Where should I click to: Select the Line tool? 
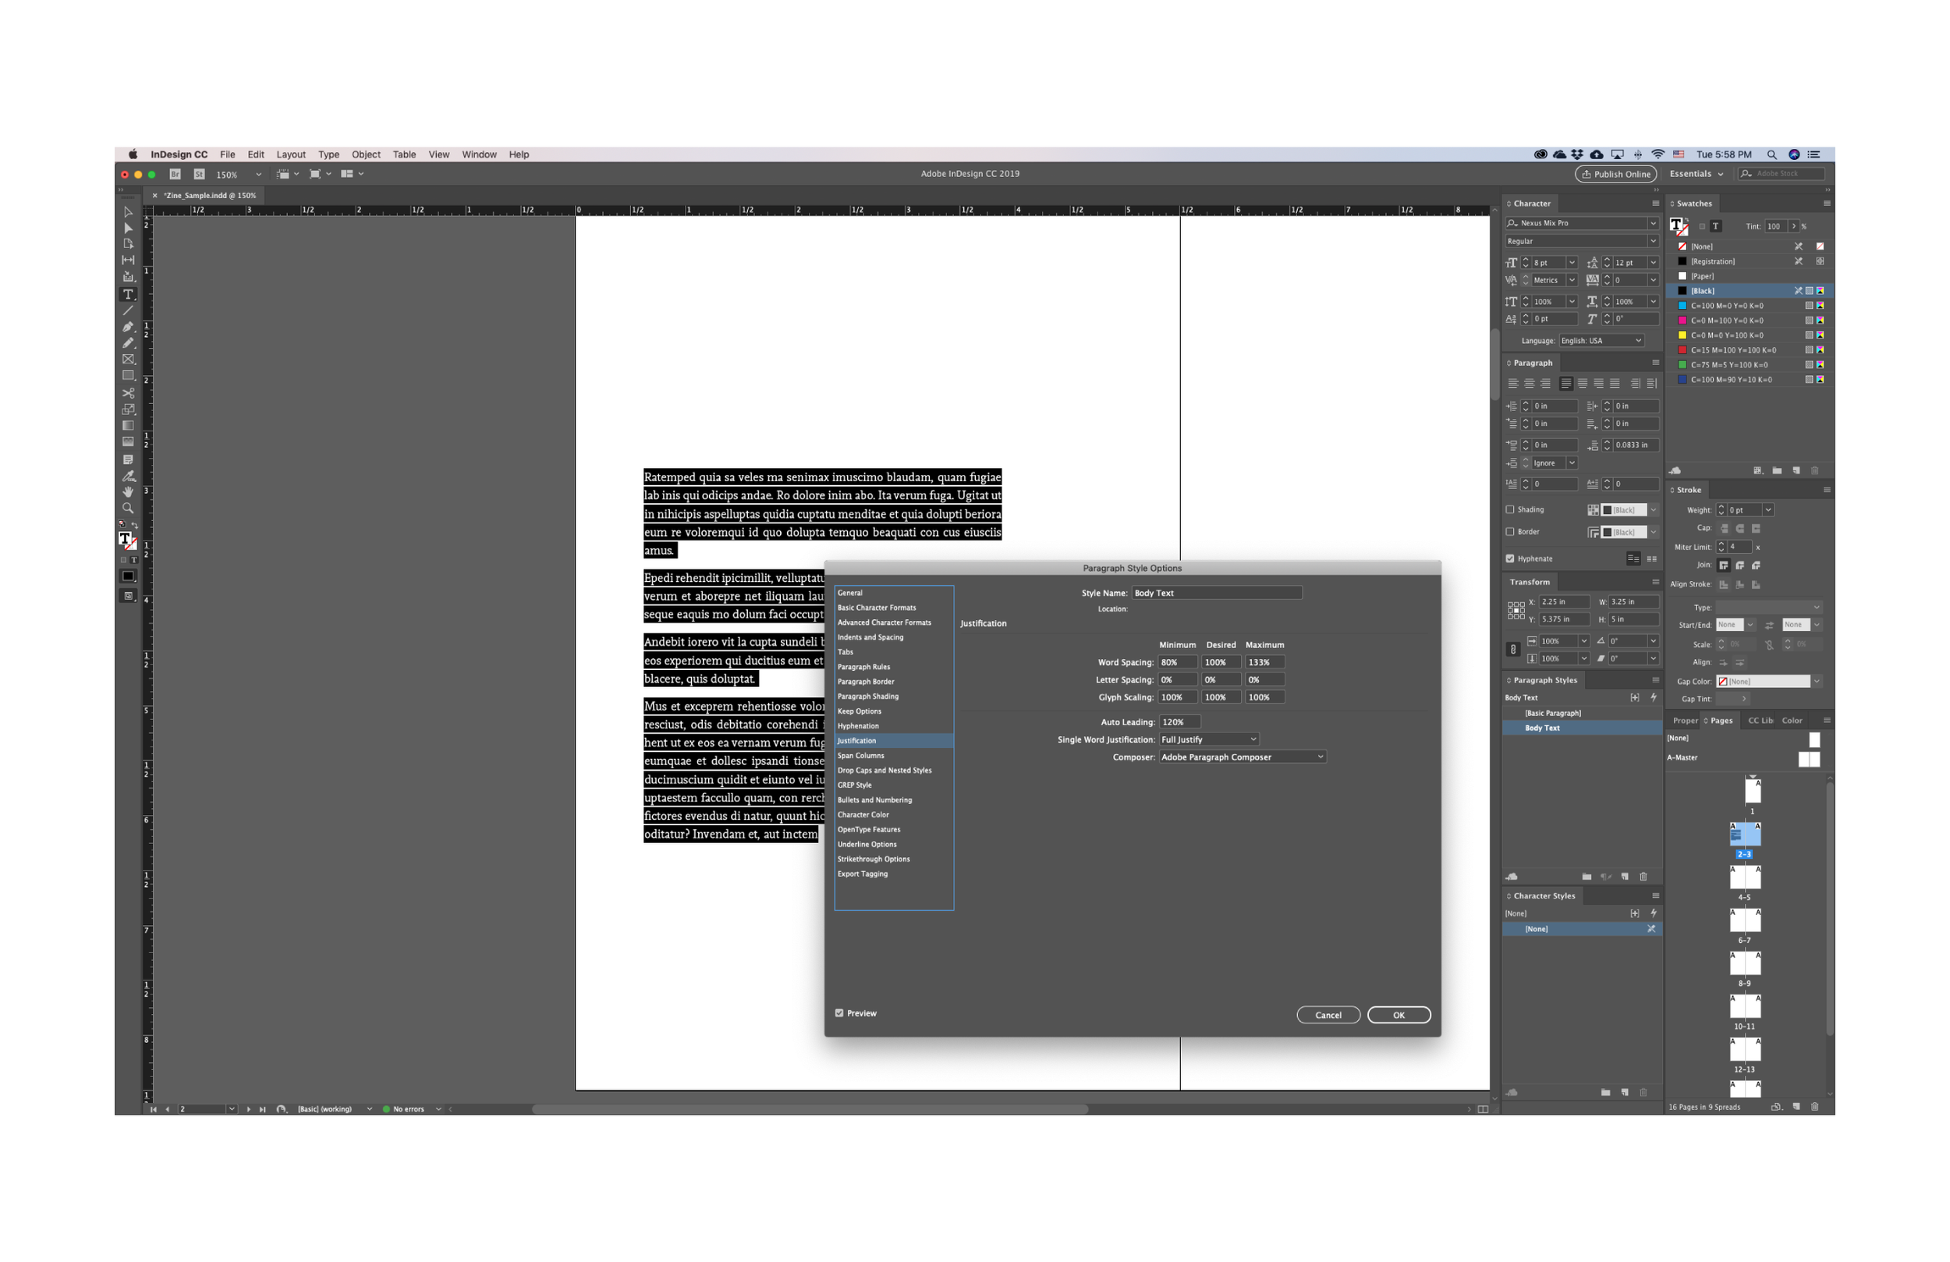(x=128, y=310)
